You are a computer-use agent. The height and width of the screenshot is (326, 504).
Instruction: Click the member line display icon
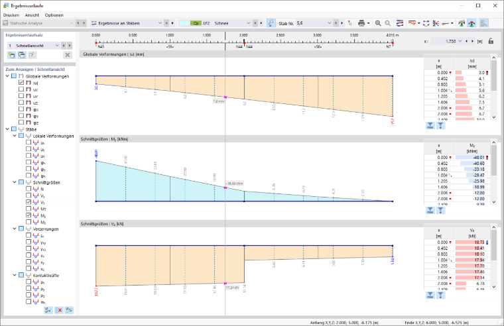pos(445,23)
